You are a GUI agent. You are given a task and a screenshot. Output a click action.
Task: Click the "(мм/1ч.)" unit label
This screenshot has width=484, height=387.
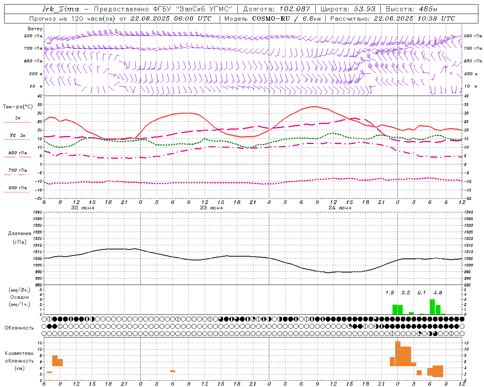pyautogui.click(x=20, y=304)
